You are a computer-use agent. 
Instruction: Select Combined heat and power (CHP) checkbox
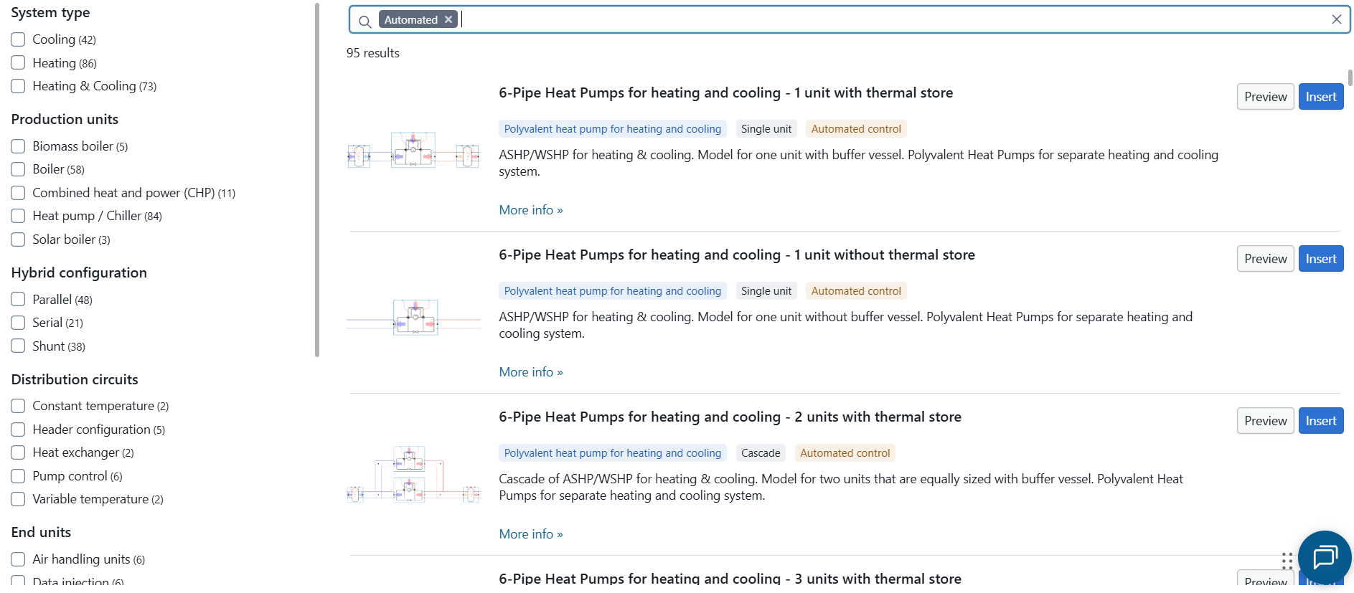click(x=18, y=193)
